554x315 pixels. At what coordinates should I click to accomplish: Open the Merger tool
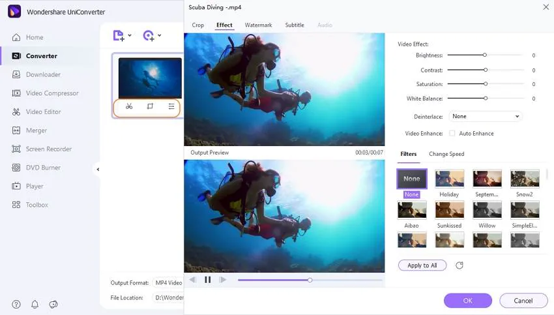pyautogui.click(x=29, y=130)
